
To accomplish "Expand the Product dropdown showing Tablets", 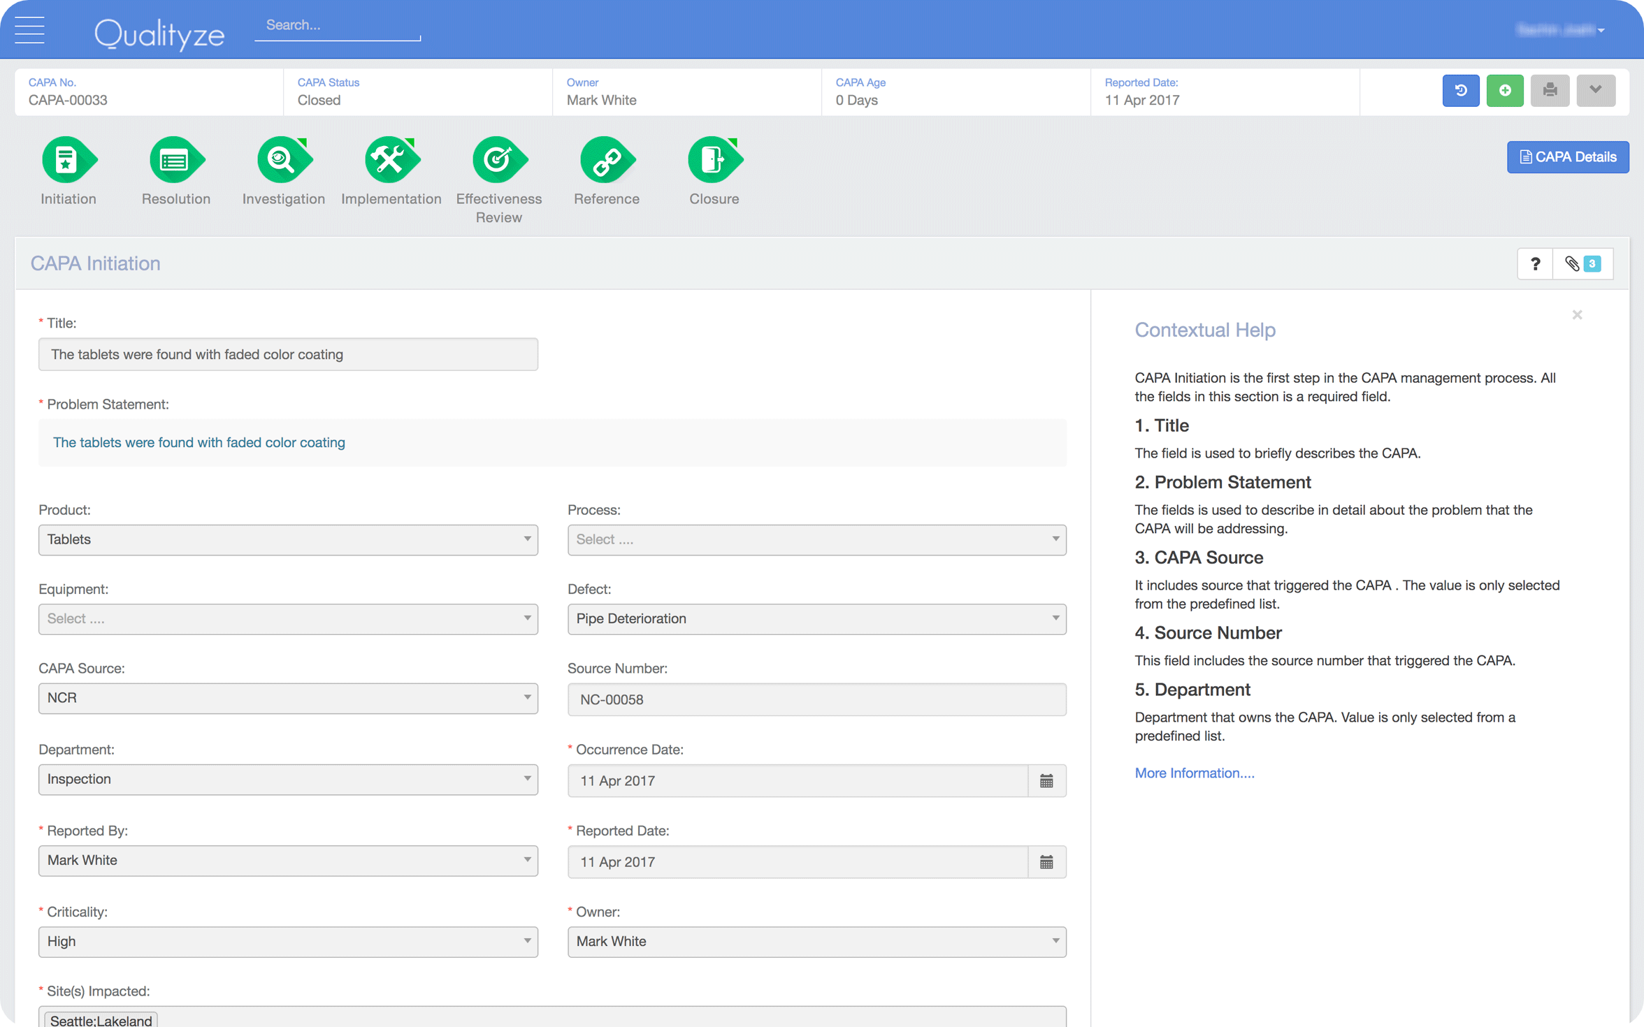I will point(288,539).
